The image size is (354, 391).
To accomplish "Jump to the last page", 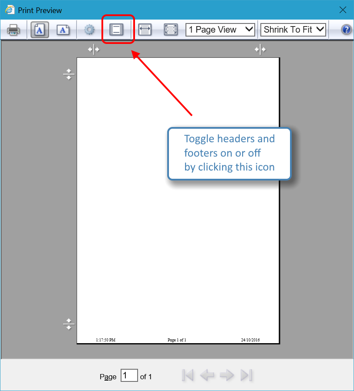I will coord(246,375).
